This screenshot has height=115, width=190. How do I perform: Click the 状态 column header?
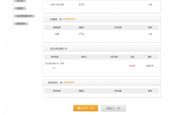click(132, 57)
